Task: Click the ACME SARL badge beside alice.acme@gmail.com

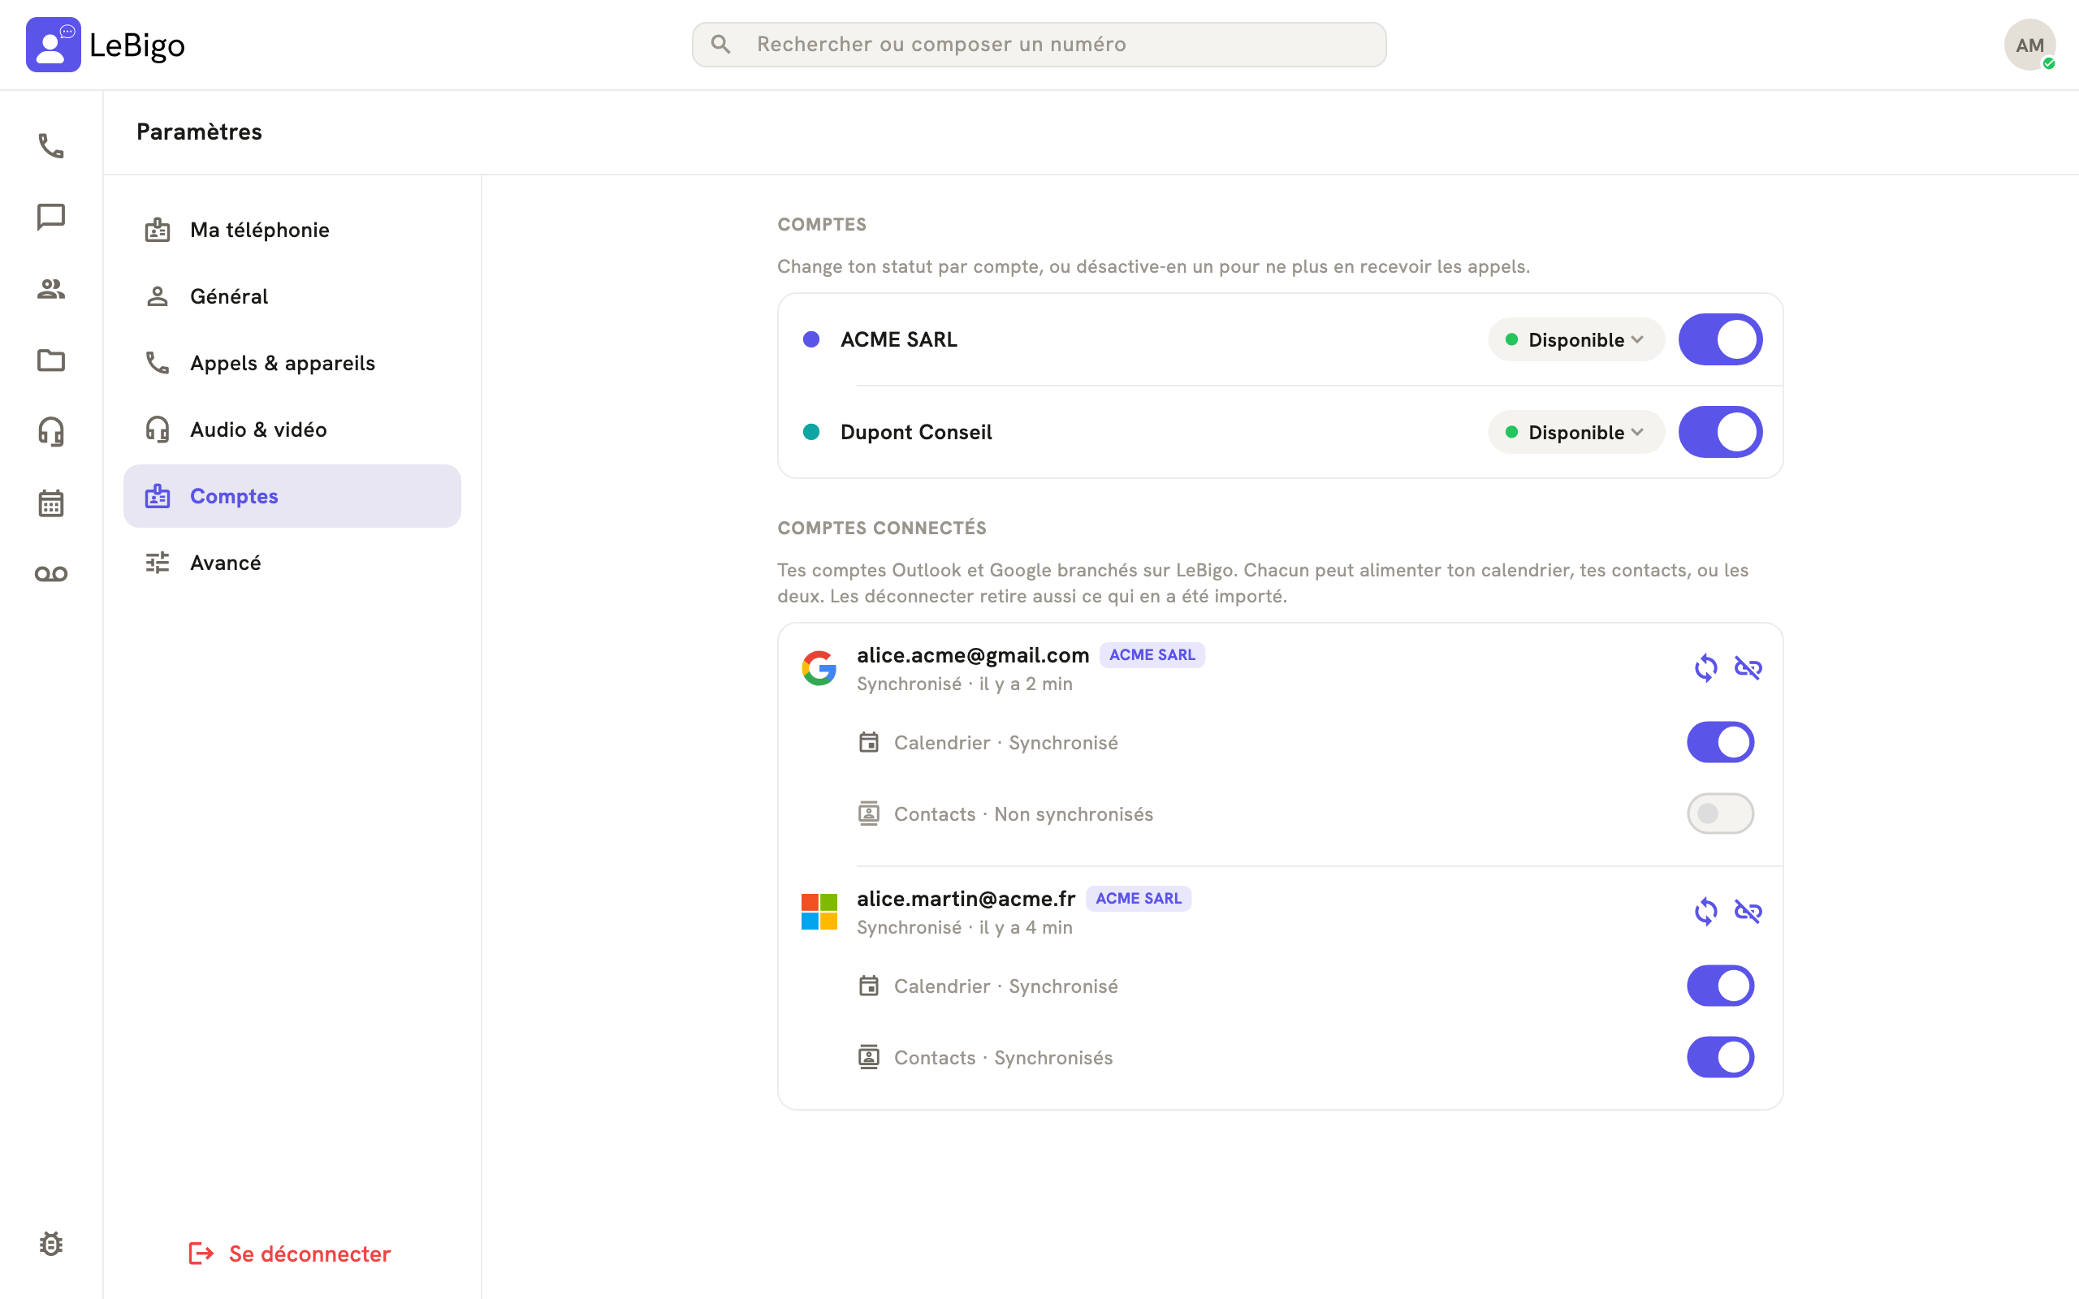Action: (1152, 654)
